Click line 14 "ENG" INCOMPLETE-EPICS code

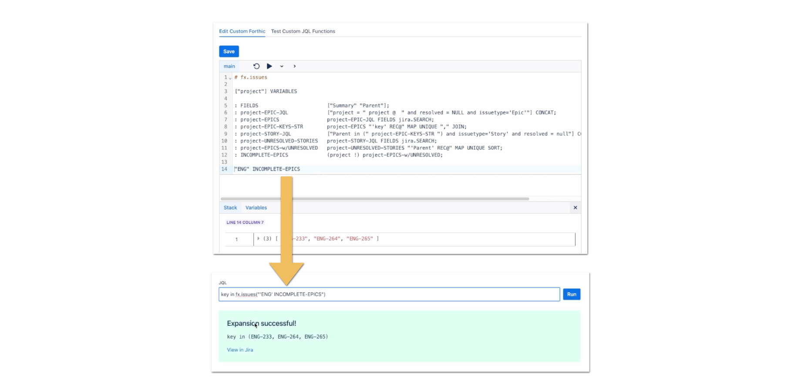pyautogui.click(x=267, y=169)
